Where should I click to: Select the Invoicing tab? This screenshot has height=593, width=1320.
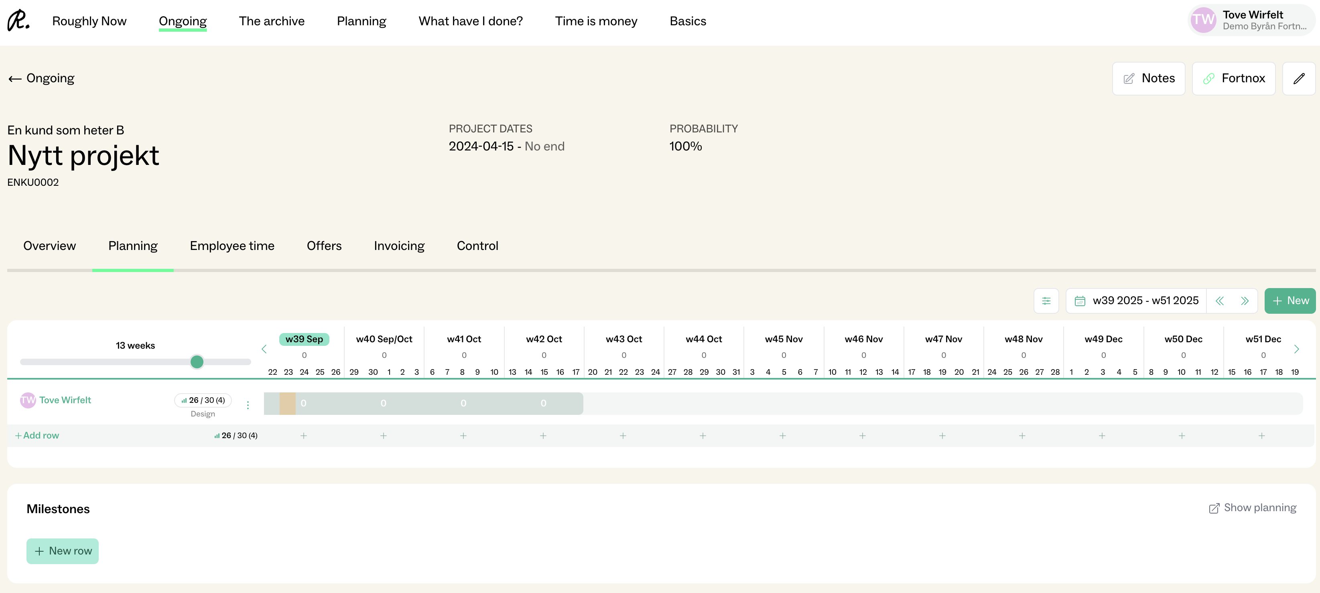pyautogui.click(x=399, y=246)
